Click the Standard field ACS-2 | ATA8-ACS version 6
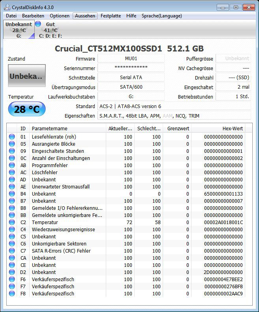The image size is (259, 312). point(174,106)
